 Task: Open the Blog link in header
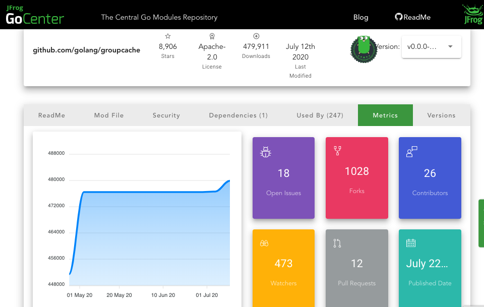pyautogui.click(x=361, y=17)
